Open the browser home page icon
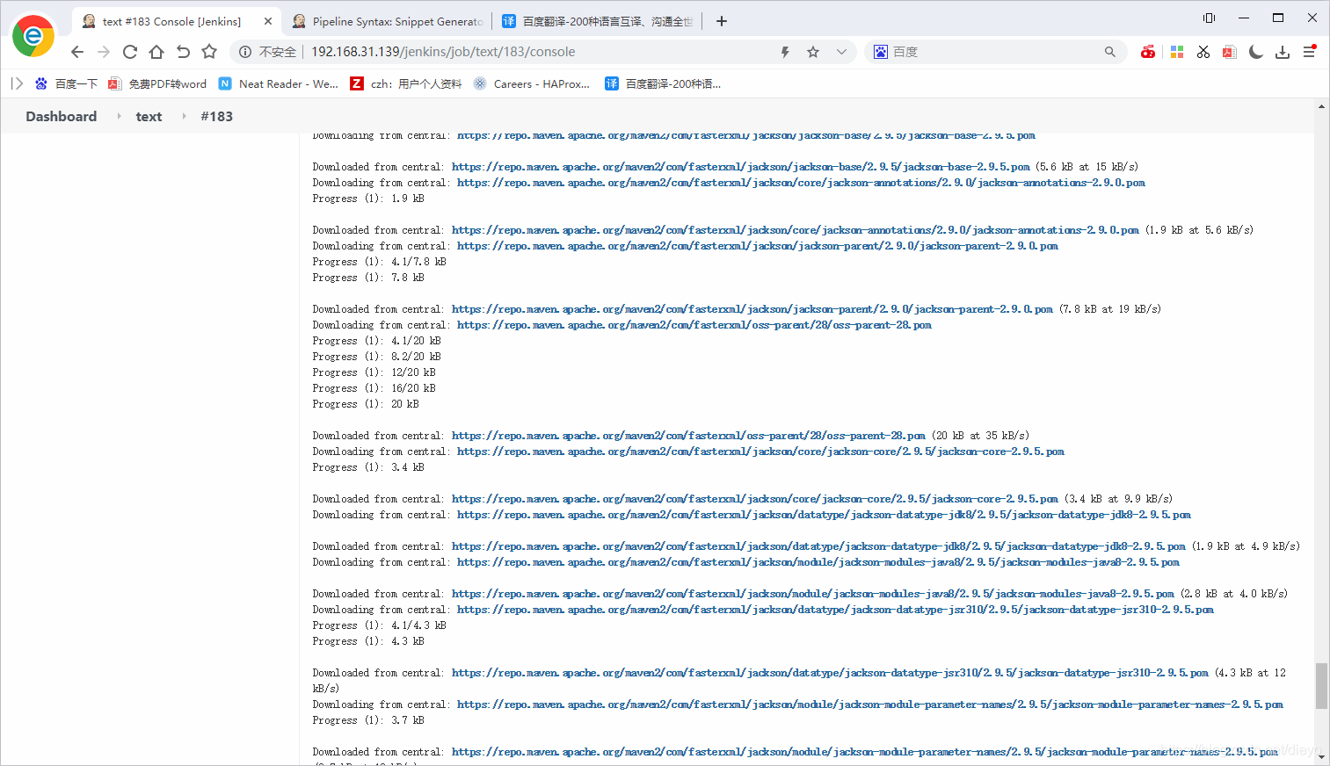 (156, 52)
